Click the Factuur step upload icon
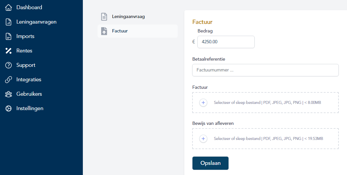Screen dimensions: 347x175 (x=104, y=31)
